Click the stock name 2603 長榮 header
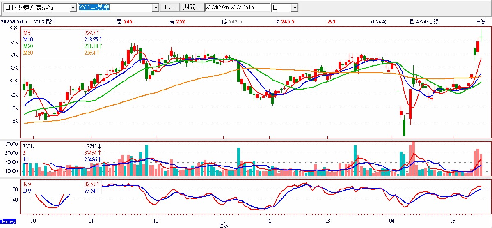 point(44,22)
